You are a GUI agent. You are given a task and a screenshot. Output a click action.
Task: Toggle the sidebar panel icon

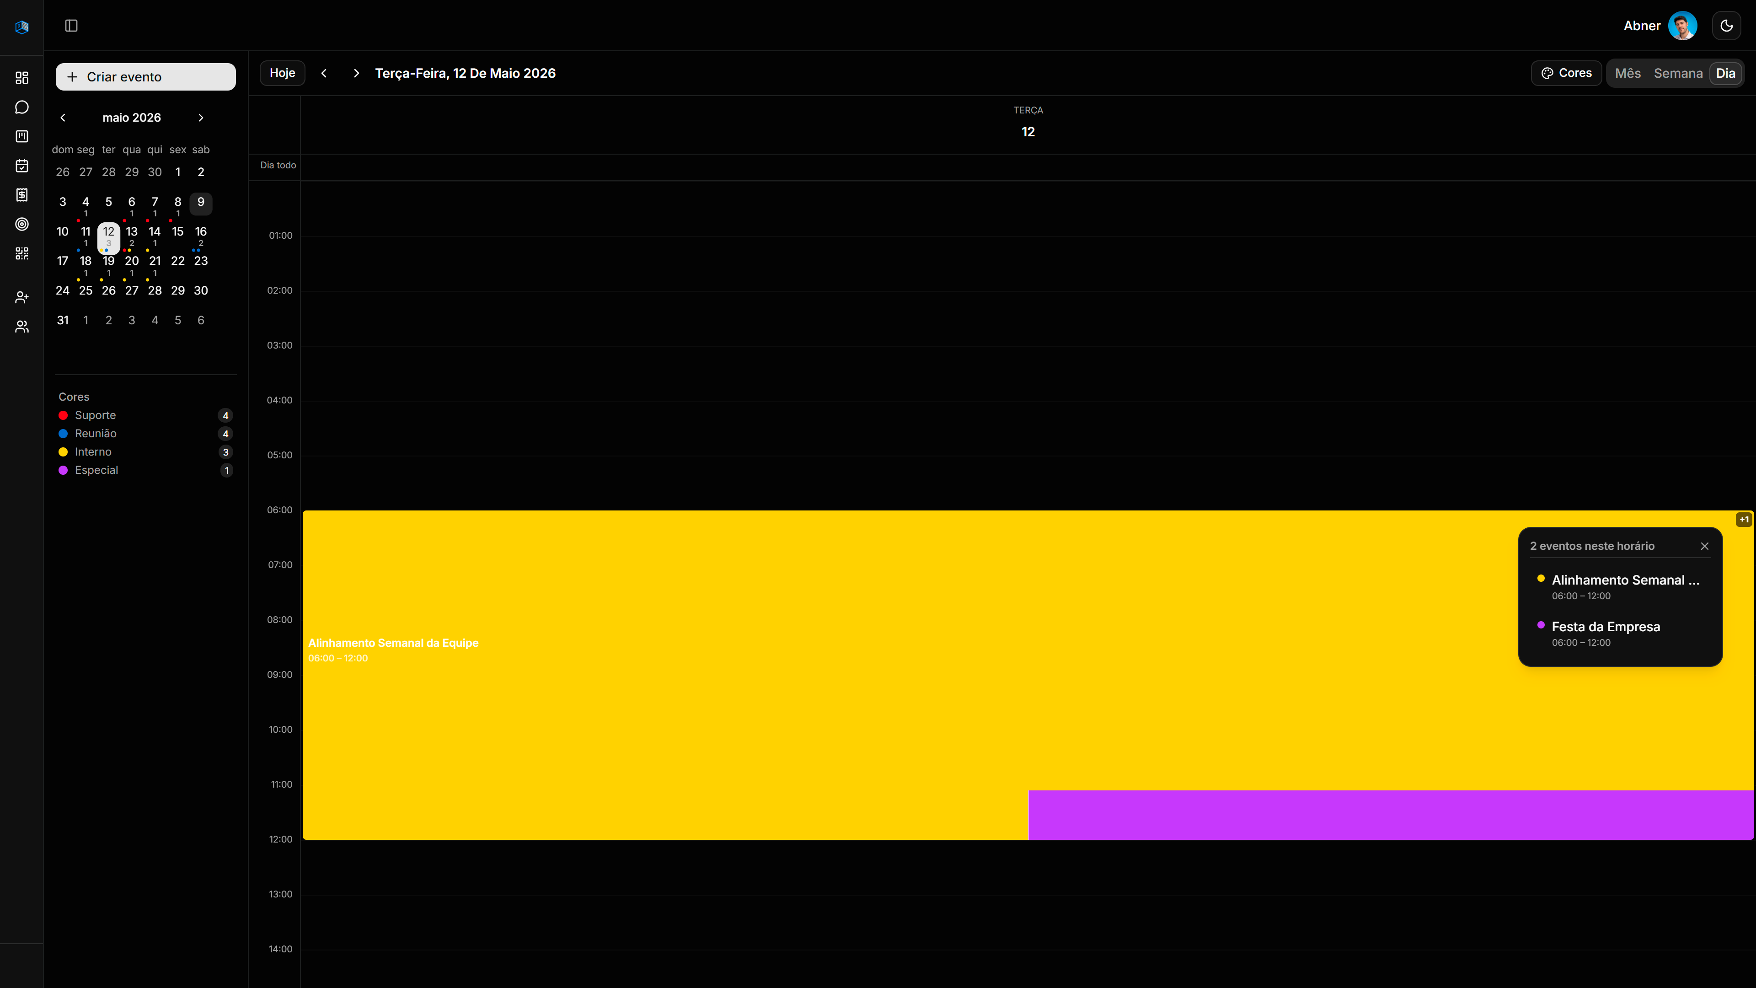tap(72, 26)
